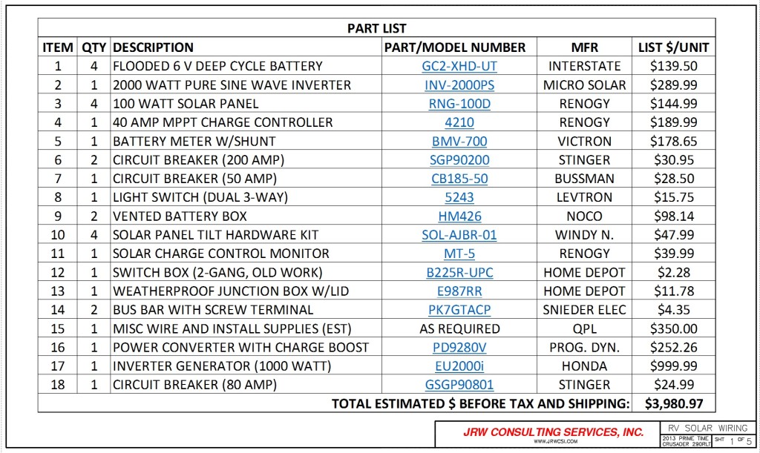This screenshot has height=453, width=760.
Task: Open the GC2-XHD-UT battery part link
Action: (459, 66)
